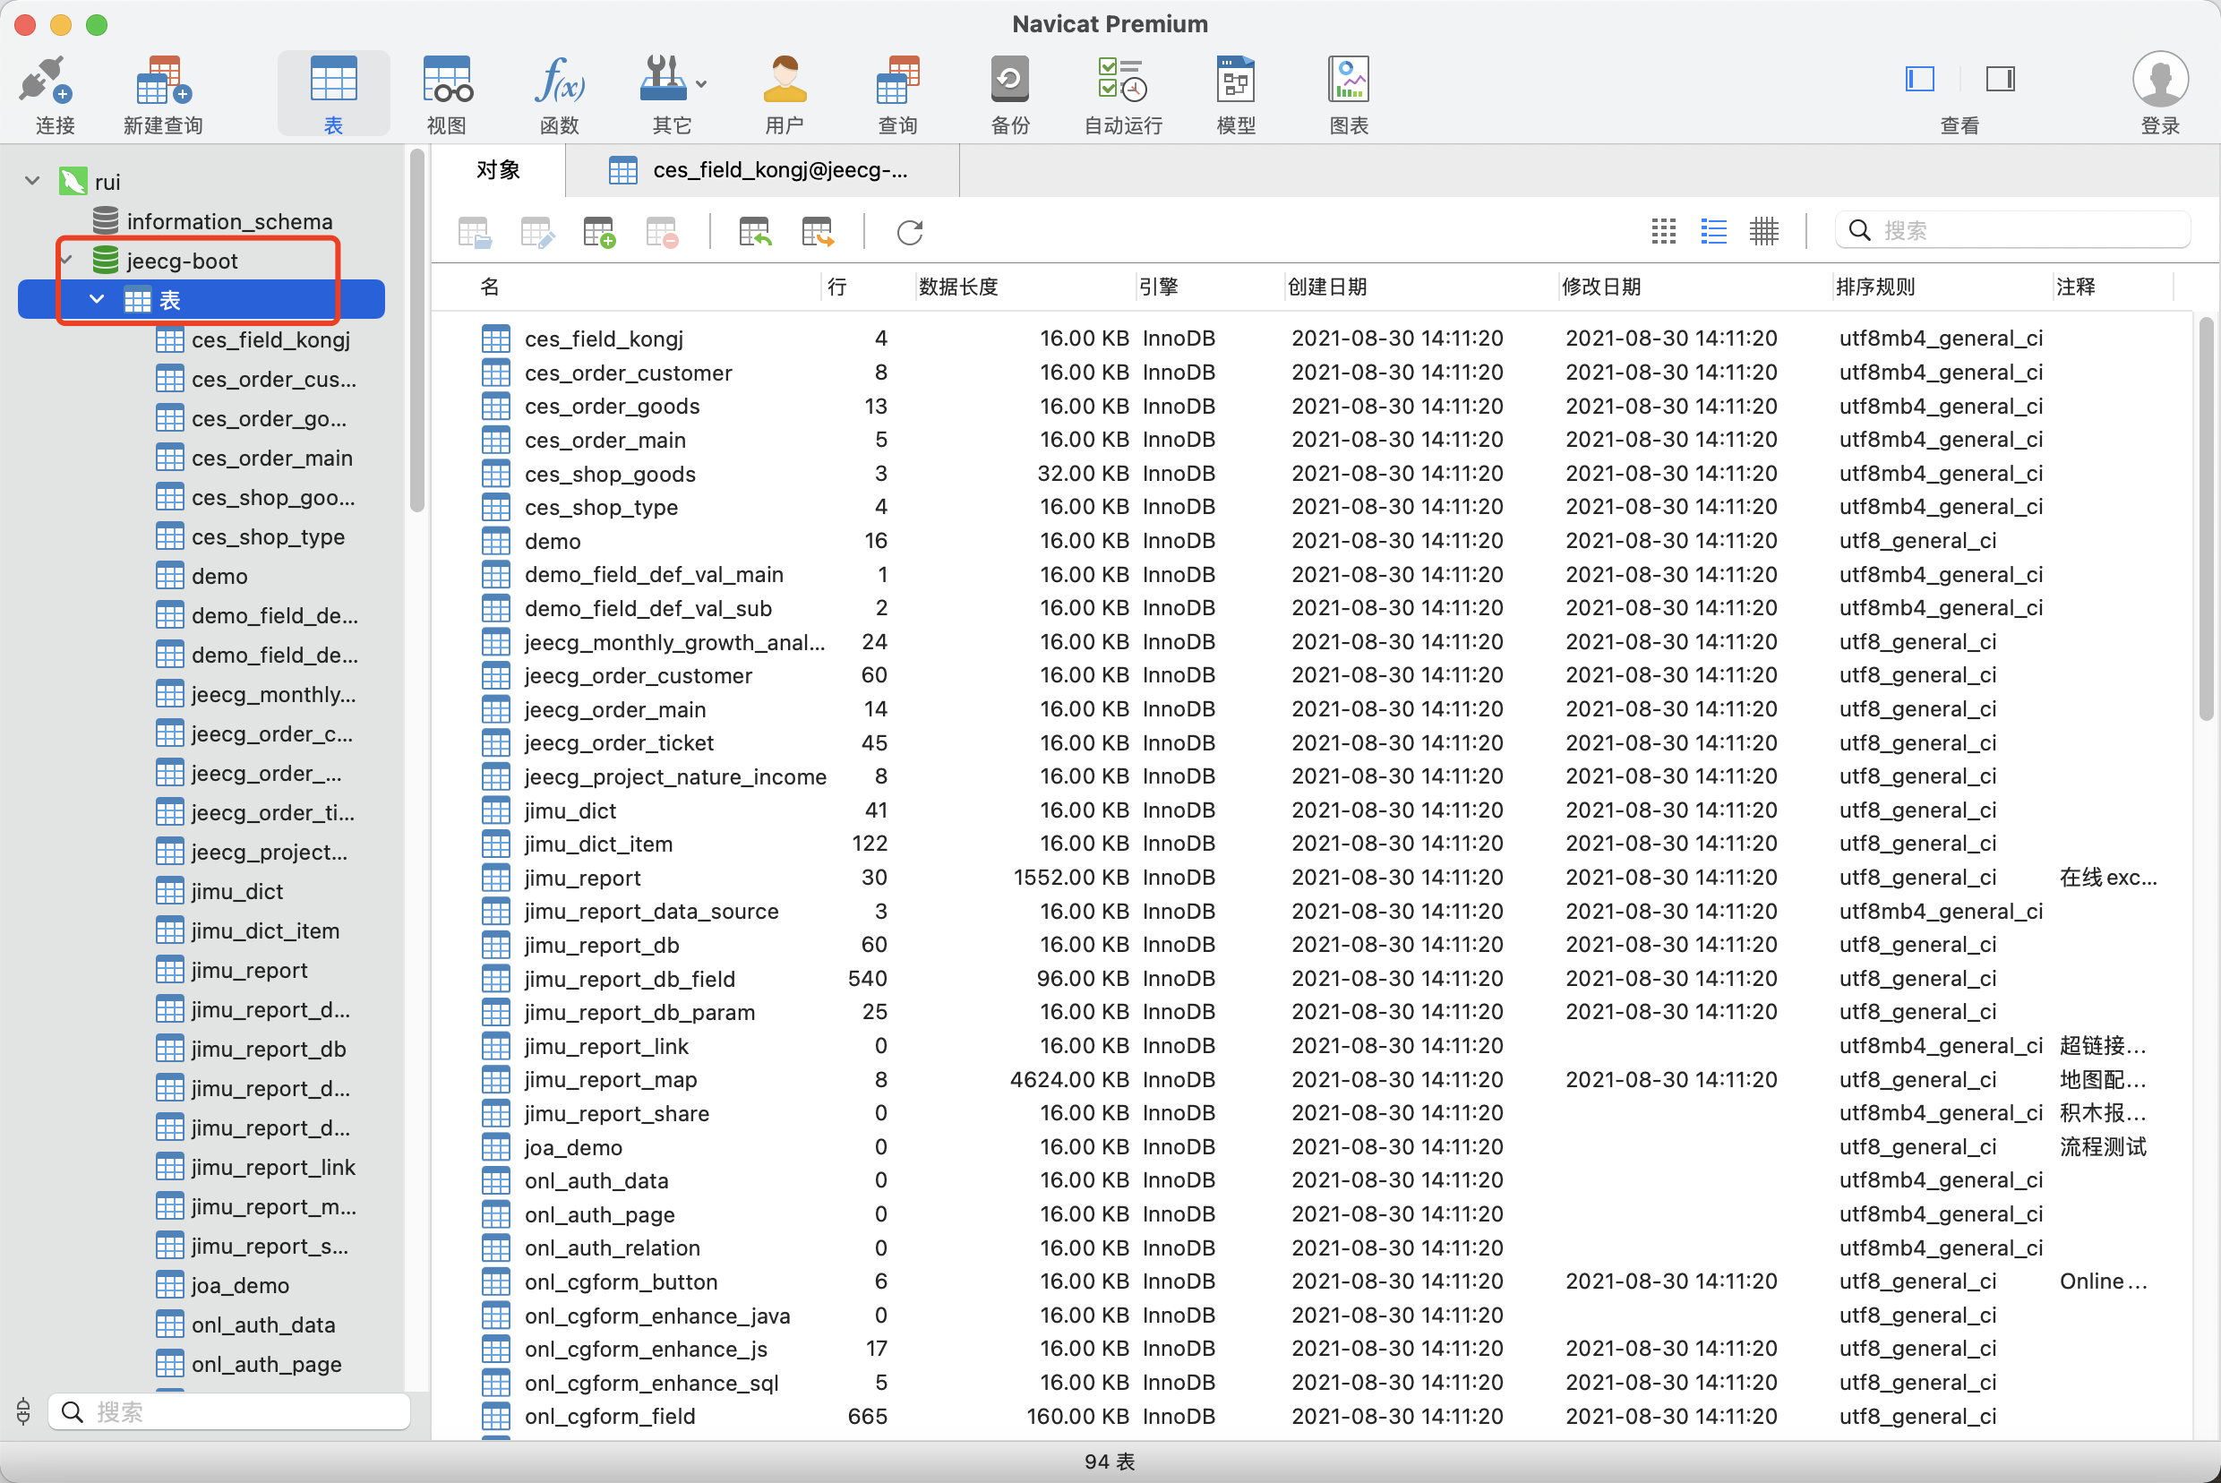Screen dimensions: 2221x1483
Task: Click the refresh icon in object toolbar
Action: [x=909, y=232]
